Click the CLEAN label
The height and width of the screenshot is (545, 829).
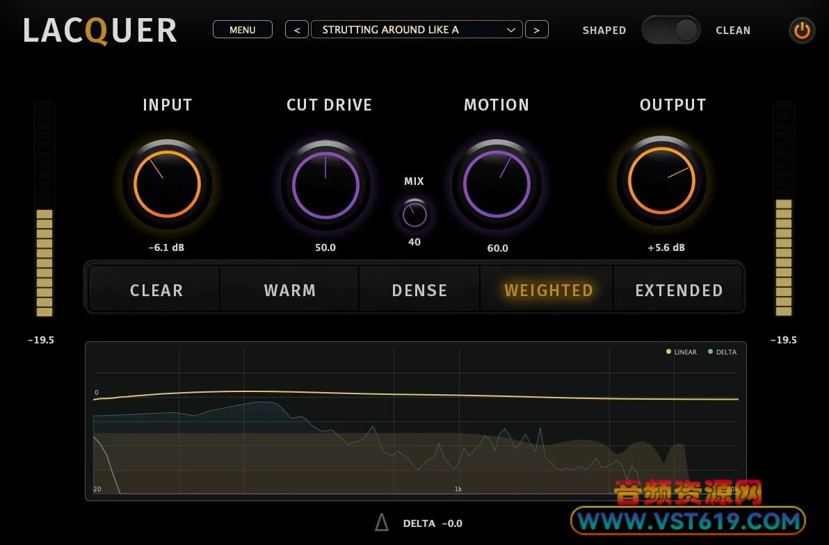coord(733,31)
